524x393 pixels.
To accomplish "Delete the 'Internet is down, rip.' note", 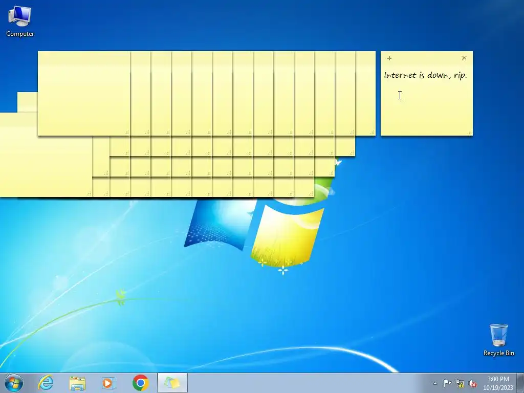I will click(x=464, y=58).
